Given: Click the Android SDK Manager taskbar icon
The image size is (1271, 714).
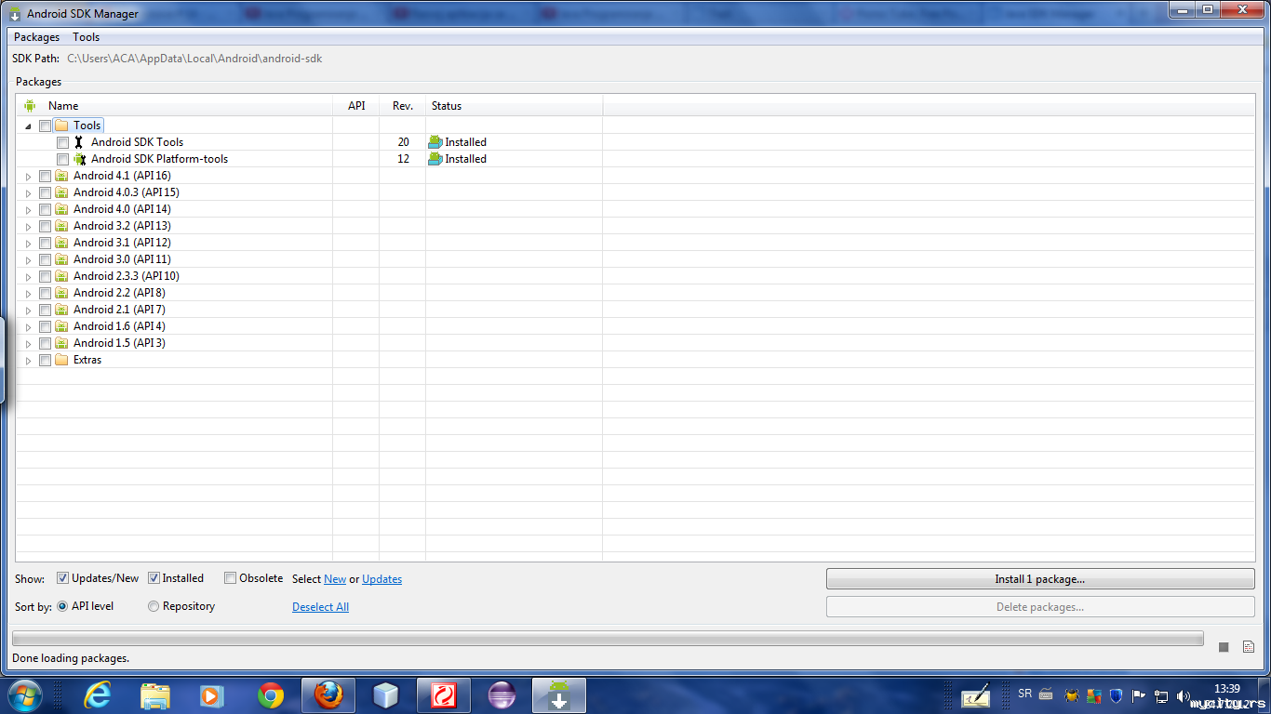Looking at the screenshot, I should pos(559,695).
